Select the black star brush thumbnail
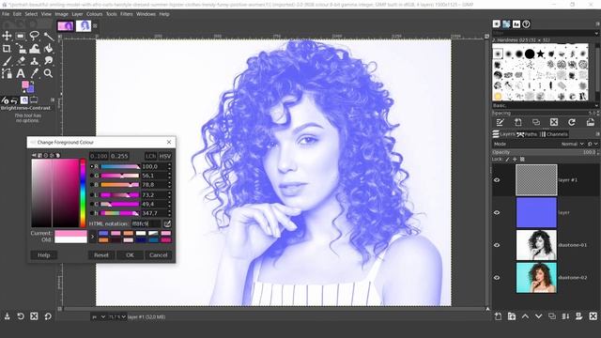601x338 pixels. tap(541, 54)
